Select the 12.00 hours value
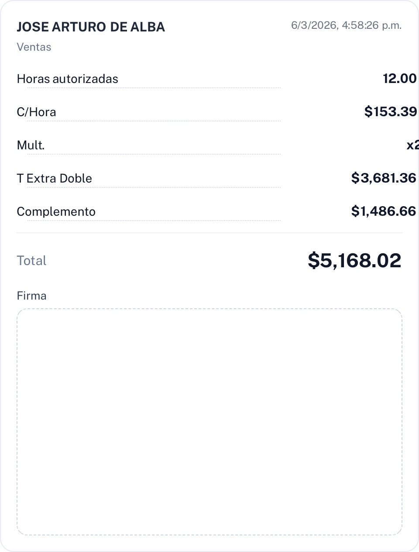The width and height of the screenshot is (419, 552). coord(399,79)
